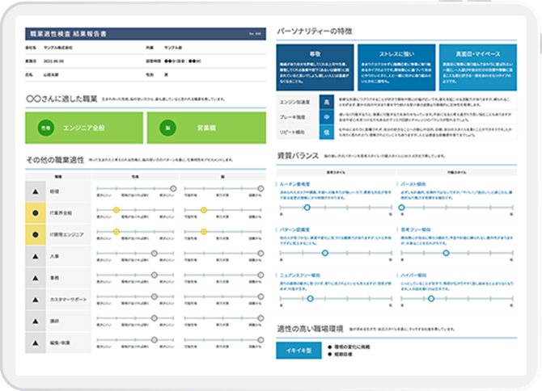
Task: Open the 真面目・マイペース personality card
Action: pyautogui.click(x=478, y=67)
